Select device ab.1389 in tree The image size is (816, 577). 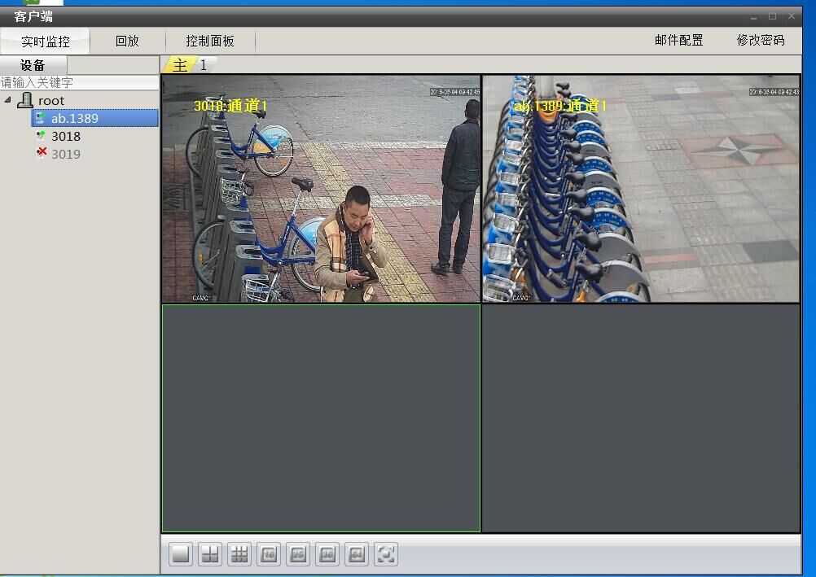click(x=74, y=119)
